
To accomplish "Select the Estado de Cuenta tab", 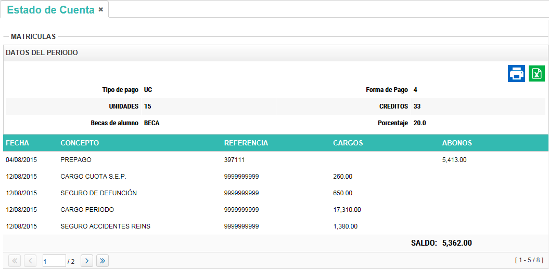I will [x=51, y=10].
